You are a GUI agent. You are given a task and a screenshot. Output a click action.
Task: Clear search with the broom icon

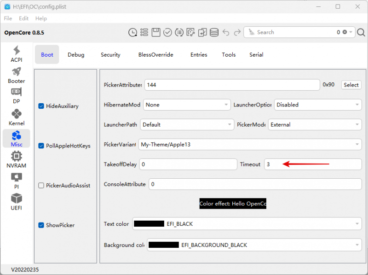coord(251,32)
